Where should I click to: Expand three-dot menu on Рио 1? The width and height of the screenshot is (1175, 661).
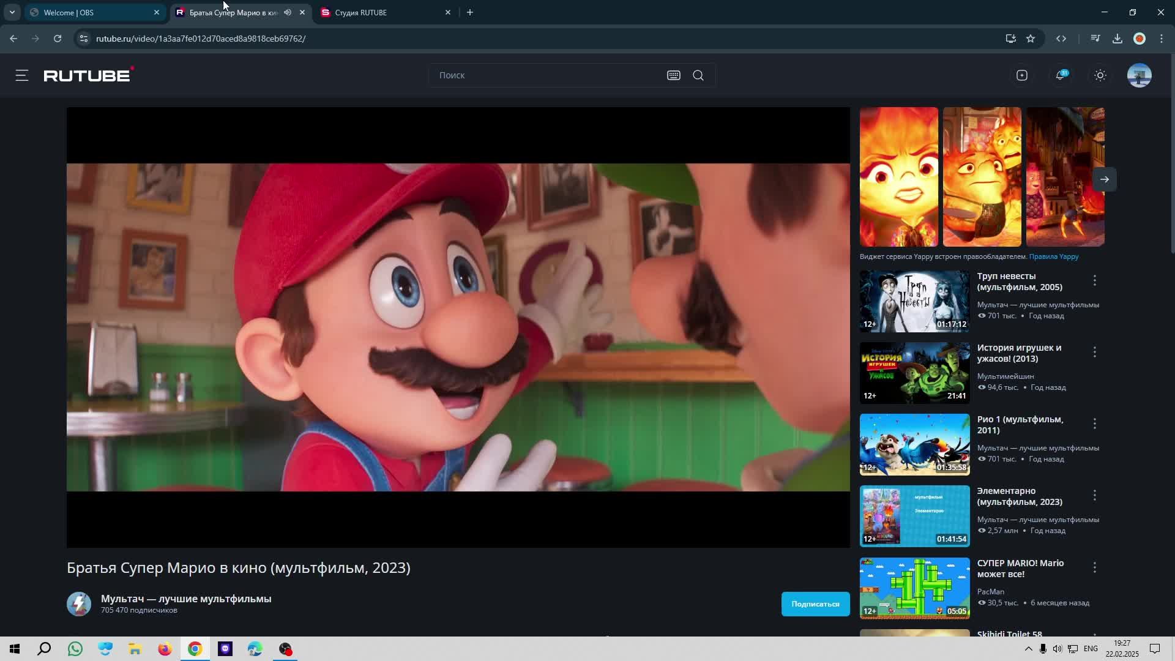pos(1094,424)
